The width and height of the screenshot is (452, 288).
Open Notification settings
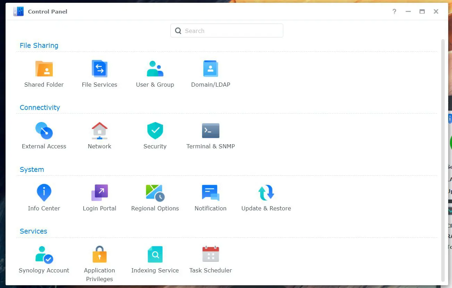[x=210, y=193]
